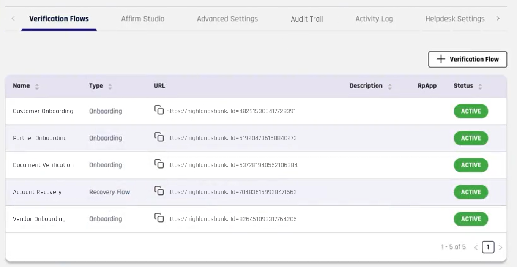
Task: Open the Verification Flows tab
Action: click(x=59, y=19)
